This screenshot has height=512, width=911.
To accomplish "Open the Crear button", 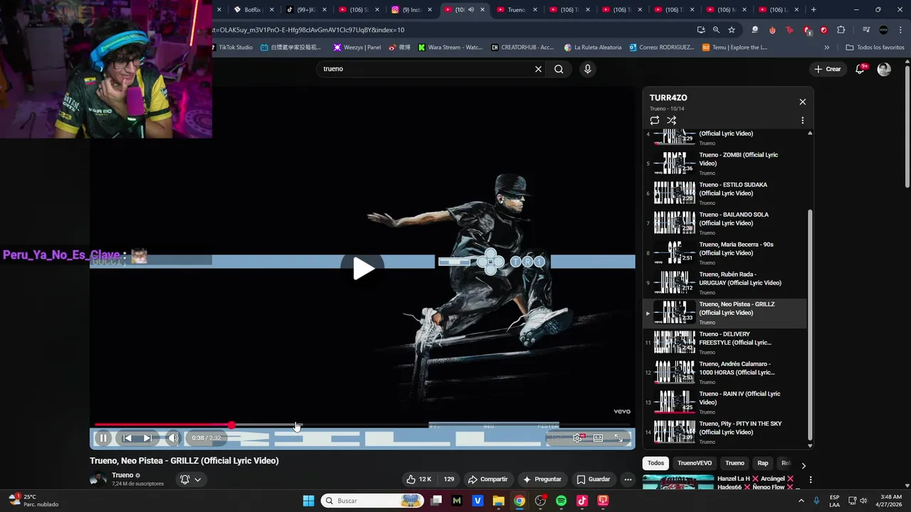I will click(828, 69).
